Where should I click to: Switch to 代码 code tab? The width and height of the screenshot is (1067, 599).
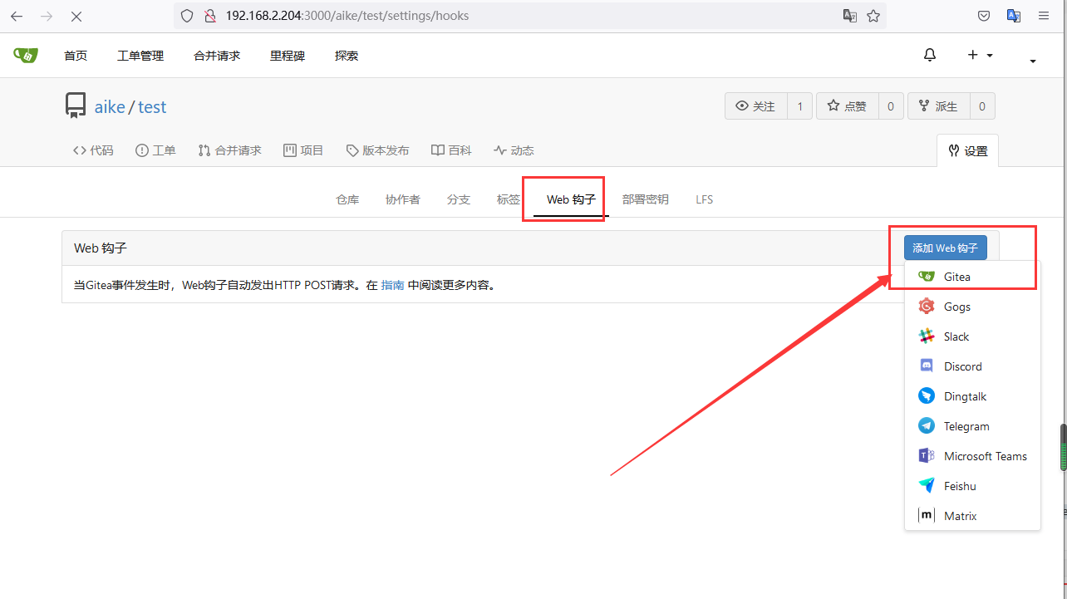[x=93, y=150]
